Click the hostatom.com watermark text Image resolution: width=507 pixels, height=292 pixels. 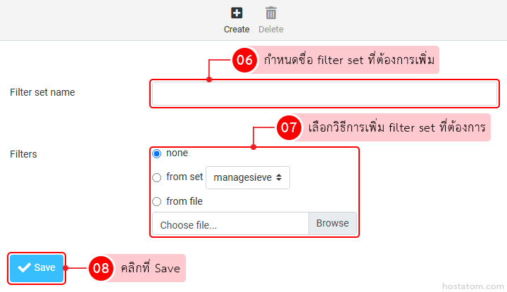point(470,286)
